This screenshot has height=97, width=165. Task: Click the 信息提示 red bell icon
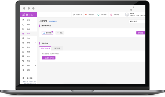pos(86,15)
